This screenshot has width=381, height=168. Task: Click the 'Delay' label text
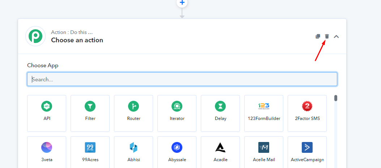pos(221,119)
